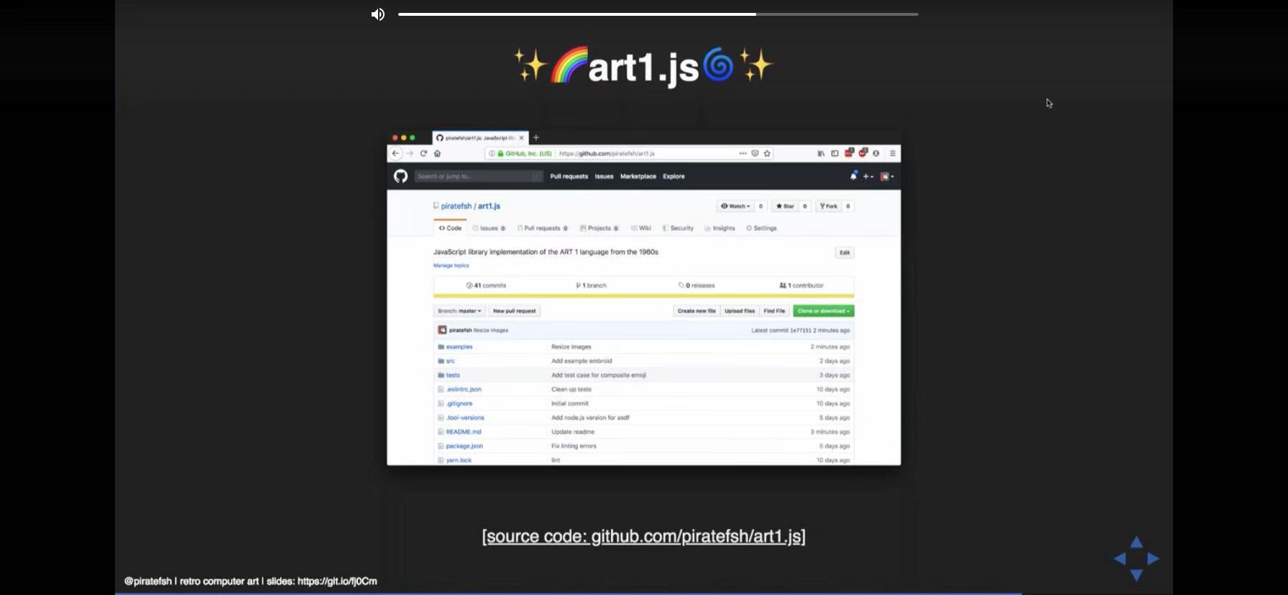
Task: Navigate down with the blue down arrow
Action: (1136, 575)
